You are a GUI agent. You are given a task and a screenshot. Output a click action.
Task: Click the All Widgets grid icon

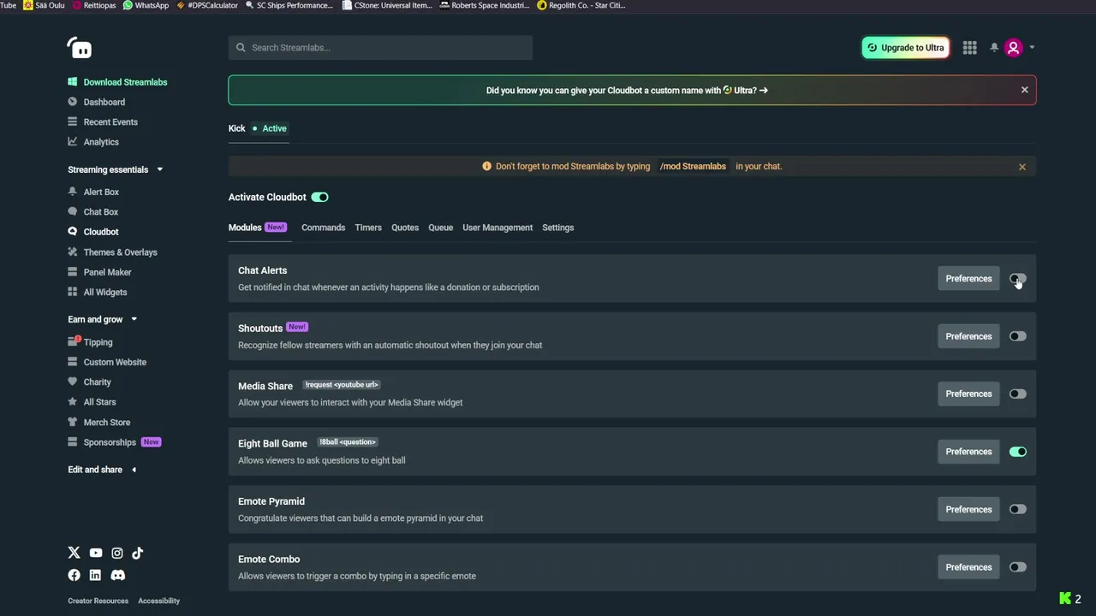[x=72, y=292]
